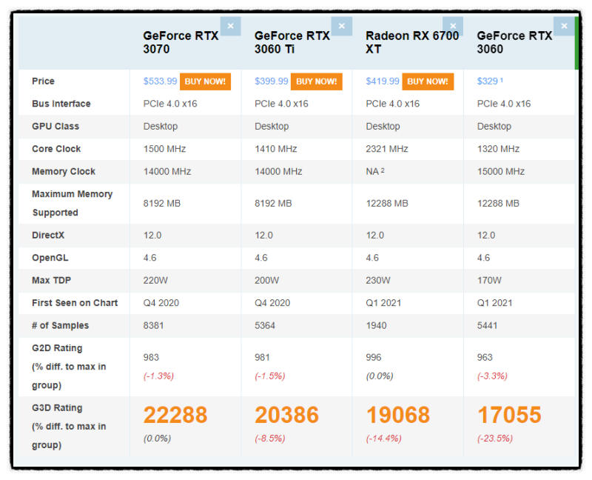The height and width of the screenshot is (480, 592).
Task: Open the $399.99 price link
Action: click(x=271, y=81)
